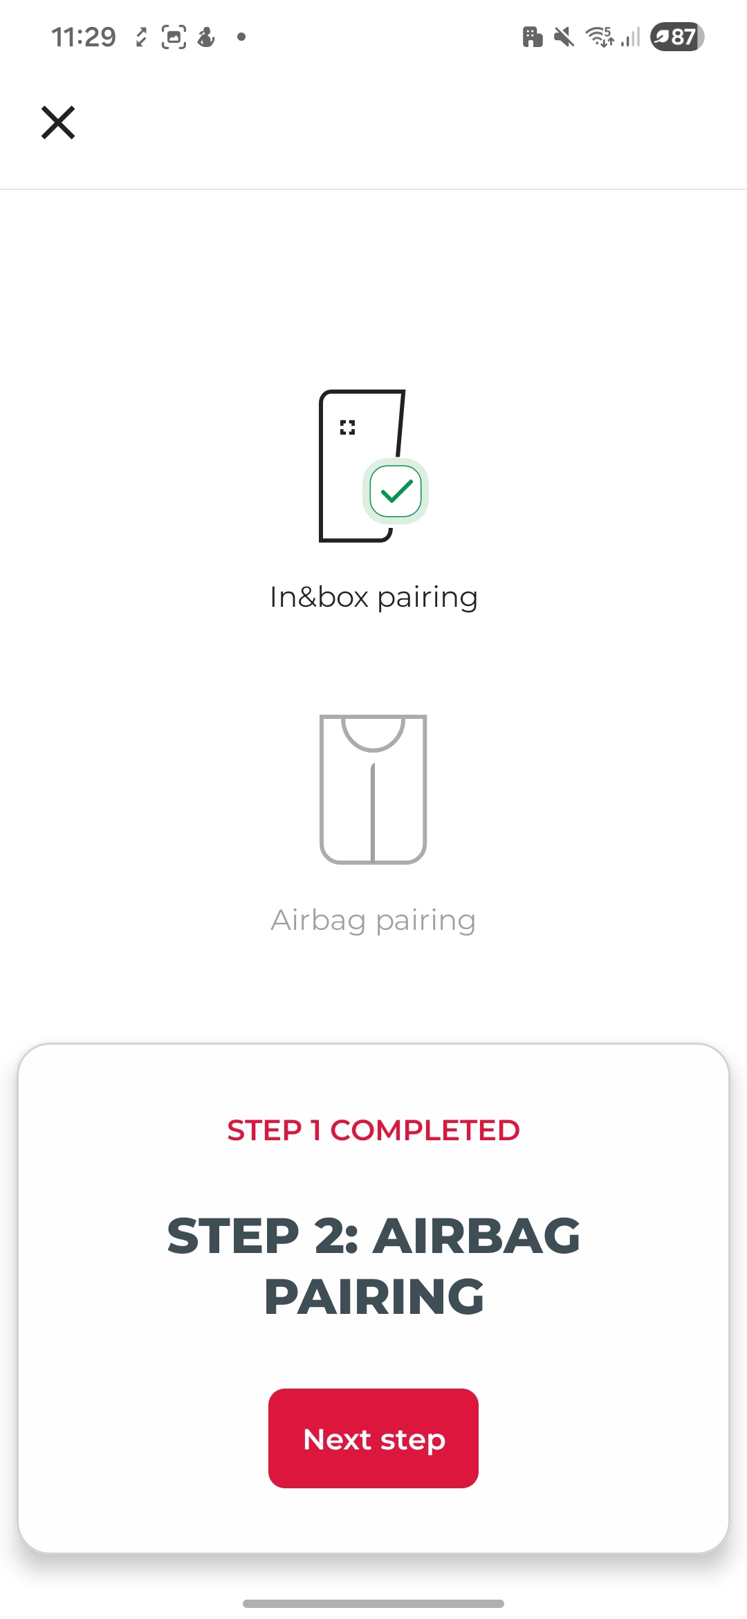Tap the two-arrows sync status icon
This screenshot has height=1619, width=747.
141,37
